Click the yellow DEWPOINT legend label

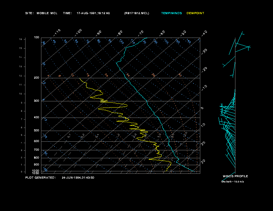pyautogui.click(x=195, y=13)
